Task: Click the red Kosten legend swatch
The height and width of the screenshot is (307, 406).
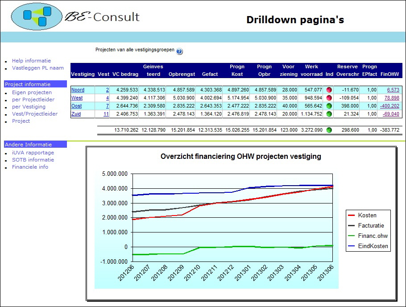Action: click(352, 216)
